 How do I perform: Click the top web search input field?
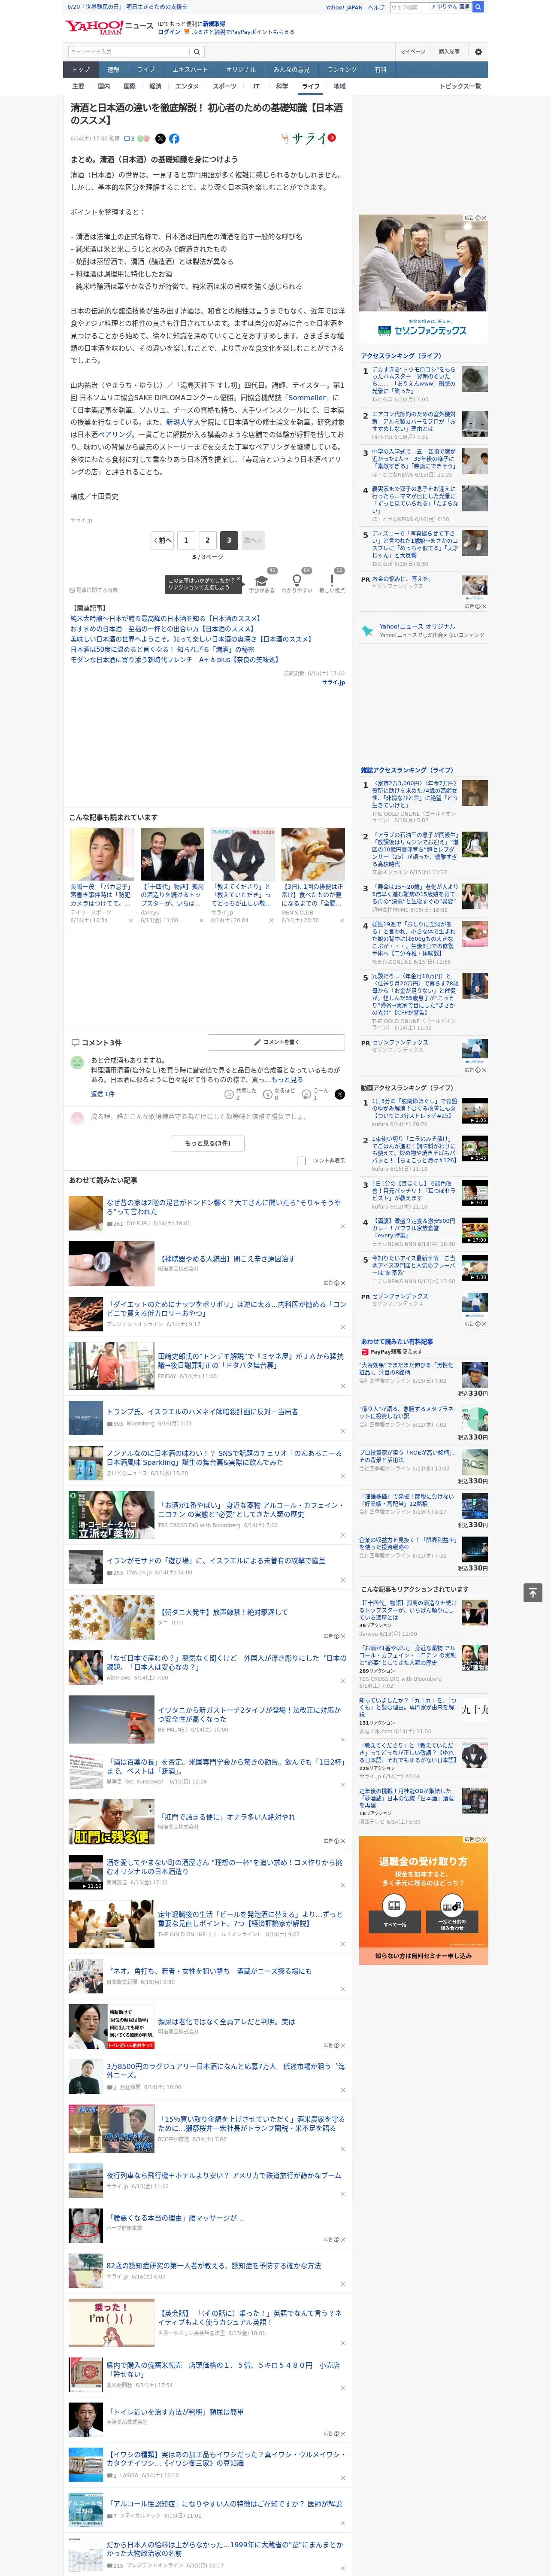point(410,7)
